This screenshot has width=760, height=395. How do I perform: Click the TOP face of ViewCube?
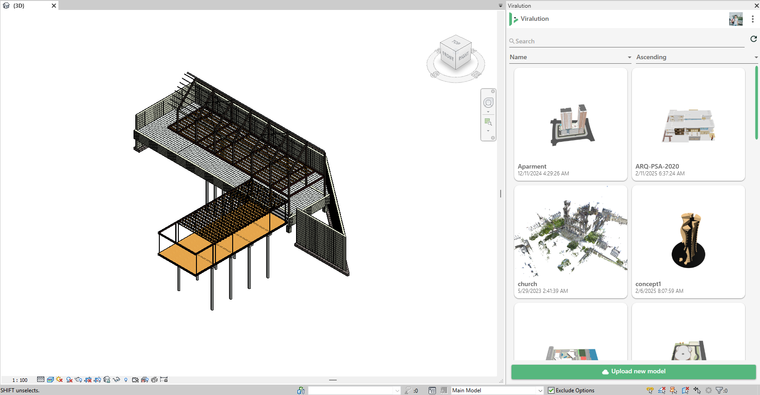click(x=456, y=42)
